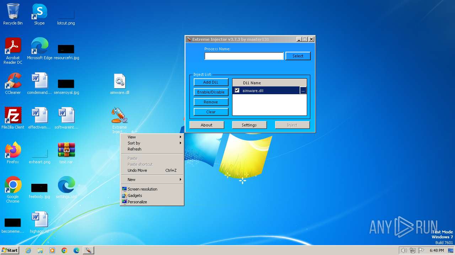Select the Google Chrome desktop shortcut
The width and height of the screenshot is (455, 255).
(x=13, y=190)
